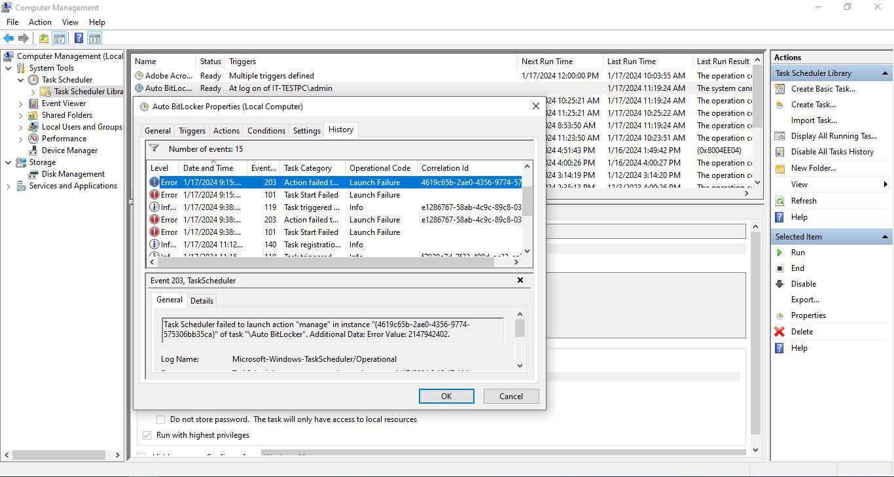The height and width of the screenshot is (477, 894).
Task: Switch to the Actions tab in Properties dialog
Action: click(226, 131)
